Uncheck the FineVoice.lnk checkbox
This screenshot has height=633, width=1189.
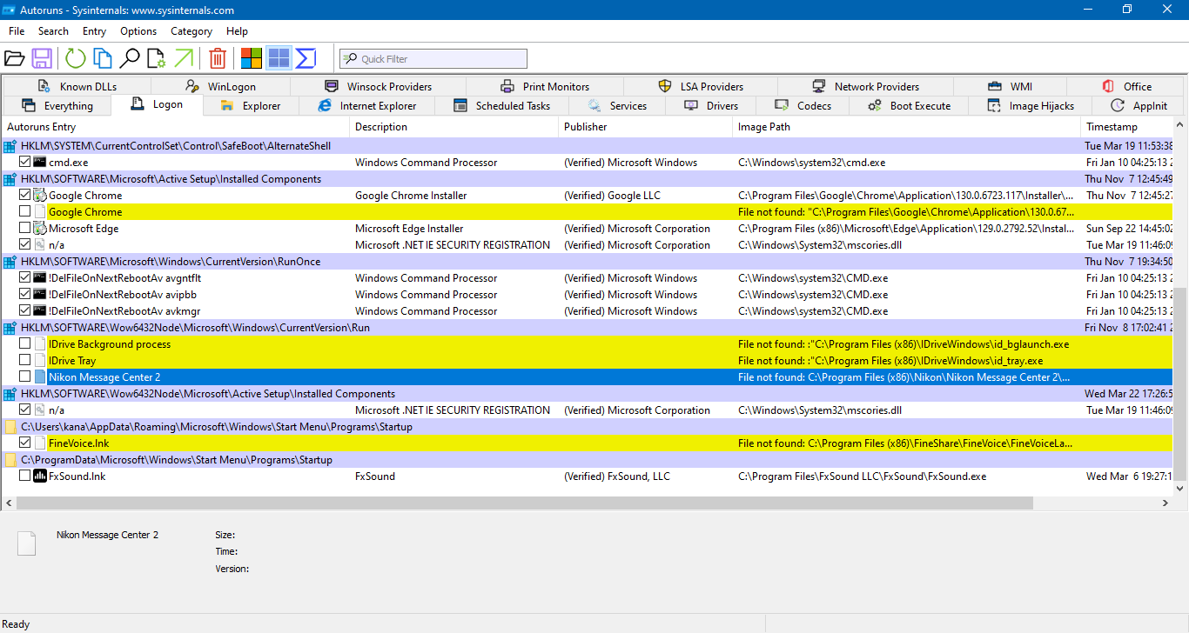[x=25, y=443]
